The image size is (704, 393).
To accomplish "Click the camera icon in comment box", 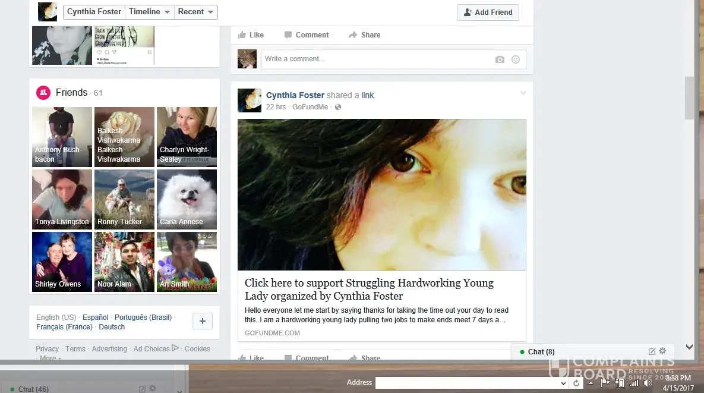I will pyautogui.click(x=500, y=59).
